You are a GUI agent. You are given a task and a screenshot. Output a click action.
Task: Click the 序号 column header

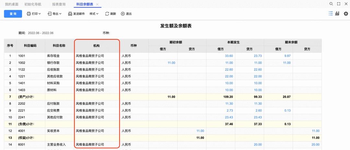[x=10, y=45]
